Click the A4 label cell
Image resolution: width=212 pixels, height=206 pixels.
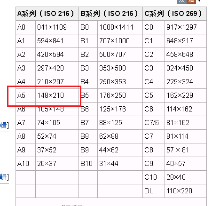26,82
